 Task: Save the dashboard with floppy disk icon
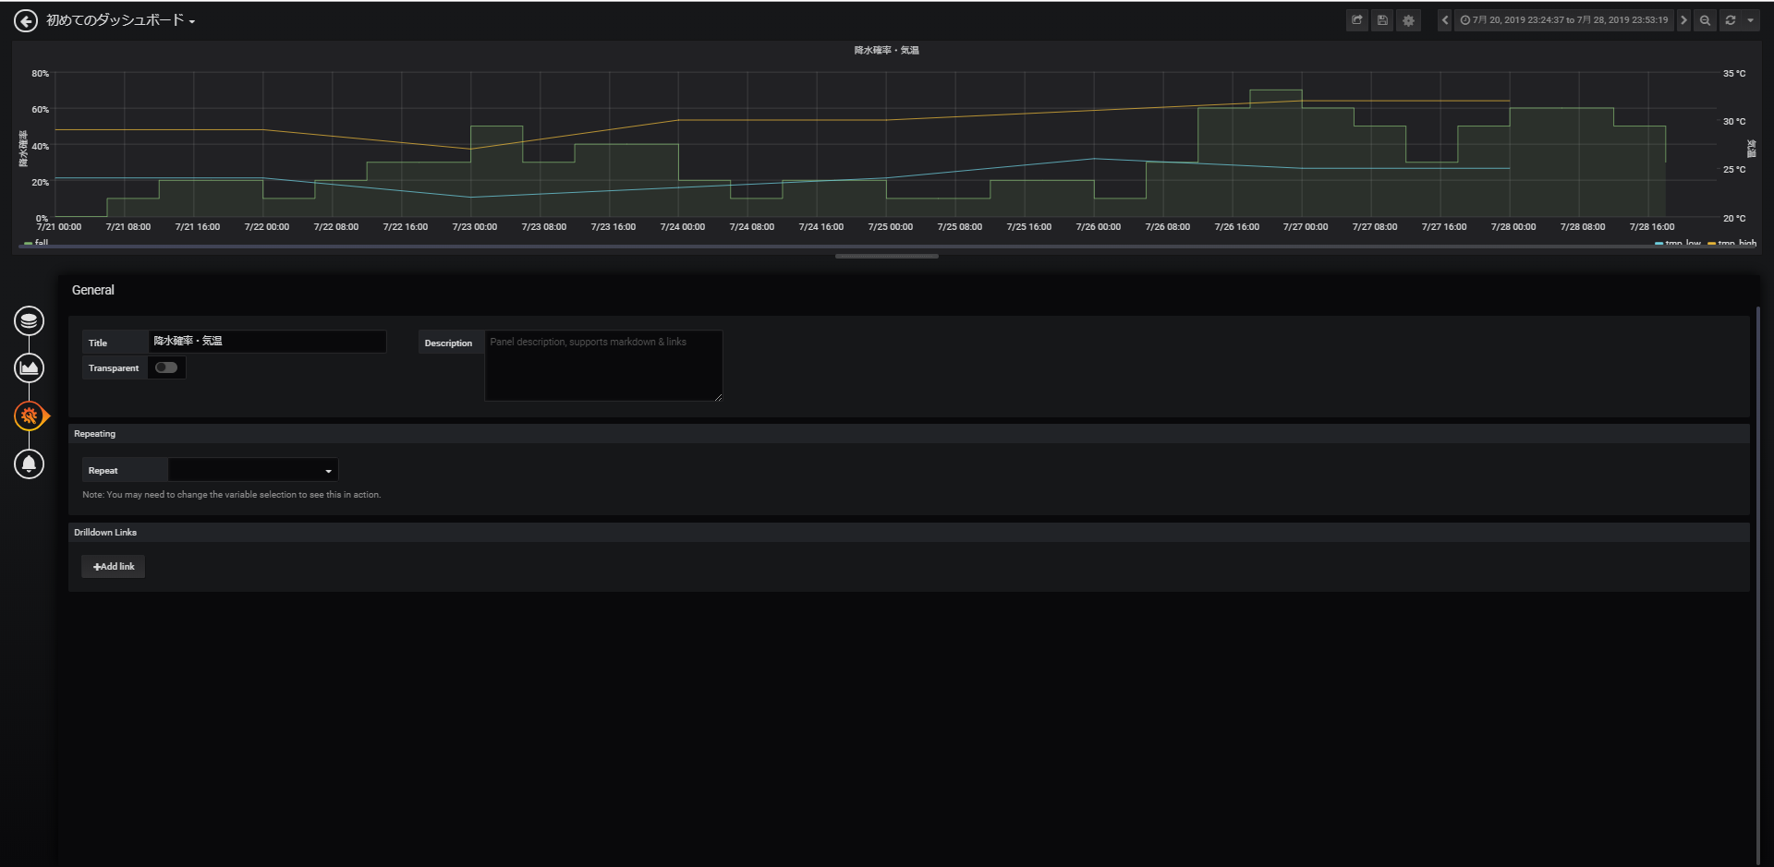tap(1382, 20)
